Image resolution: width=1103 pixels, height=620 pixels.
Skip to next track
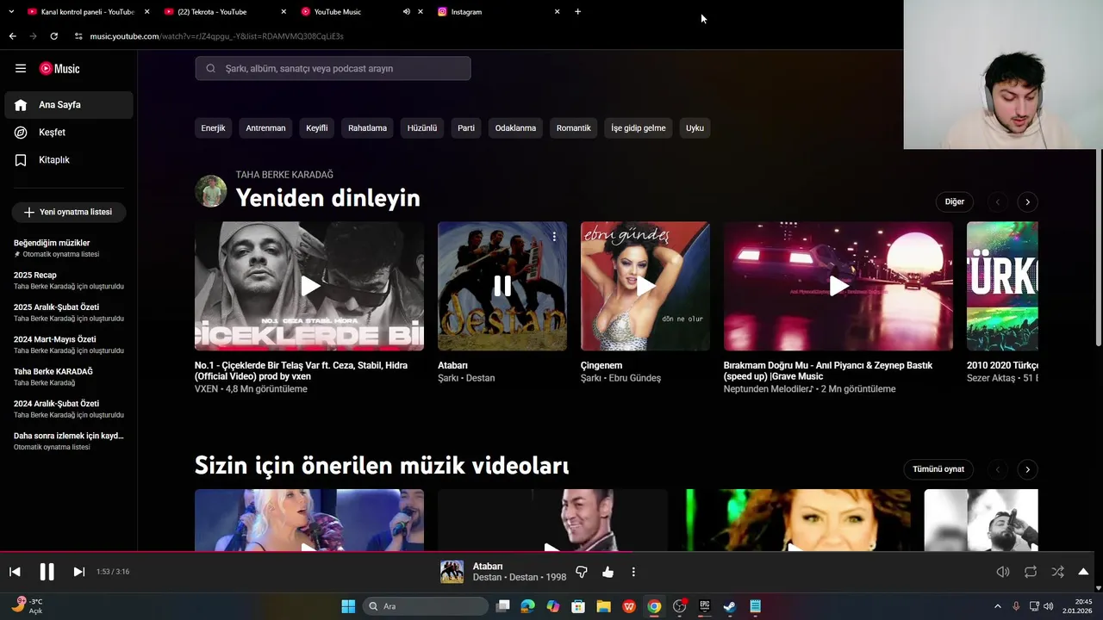coord(78,572)
